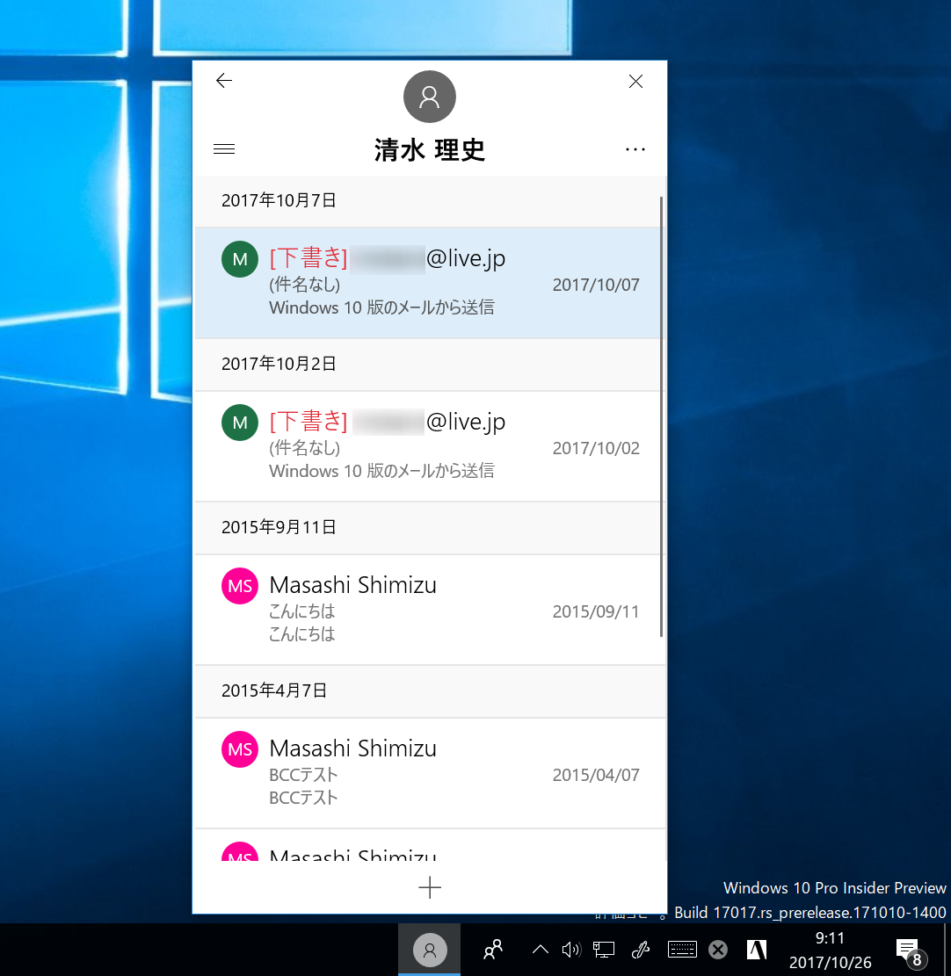Open the hamburger menu
Screen dimensions: 951x976
(x=224, y=148)
